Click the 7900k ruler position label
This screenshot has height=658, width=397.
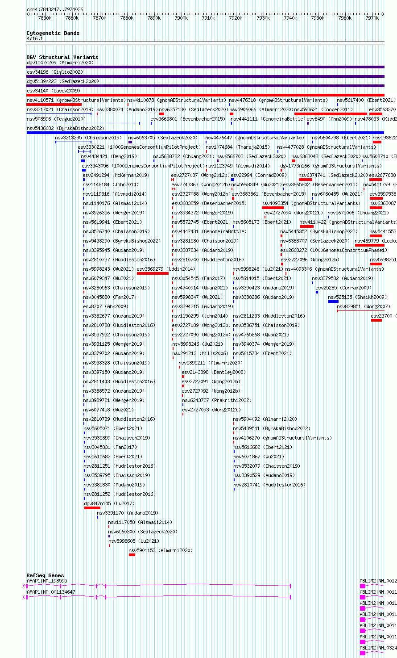coord(181,18)
